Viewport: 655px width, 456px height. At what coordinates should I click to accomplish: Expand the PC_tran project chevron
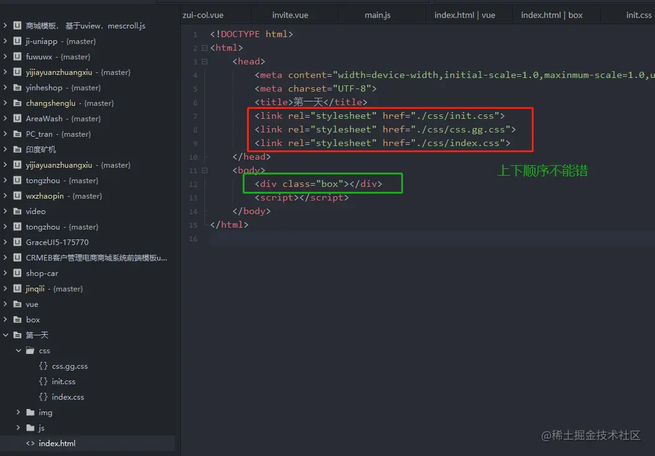point(5,134)
